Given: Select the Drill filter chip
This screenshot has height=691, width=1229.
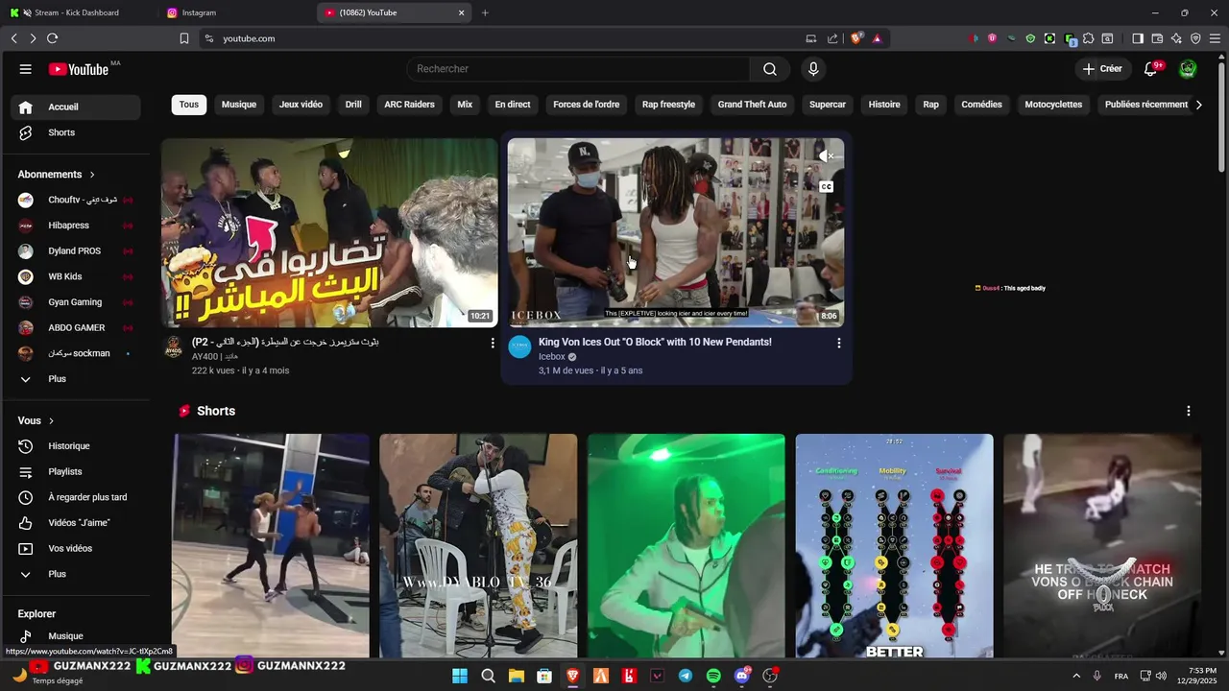Looking at the screenshot, I should pyautogui.click(x=353, y=105).
